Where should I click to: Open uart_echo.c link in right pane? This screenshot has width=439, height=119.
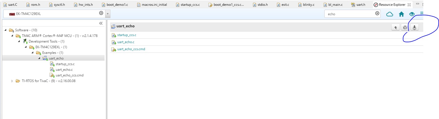[x=126, y=42]
